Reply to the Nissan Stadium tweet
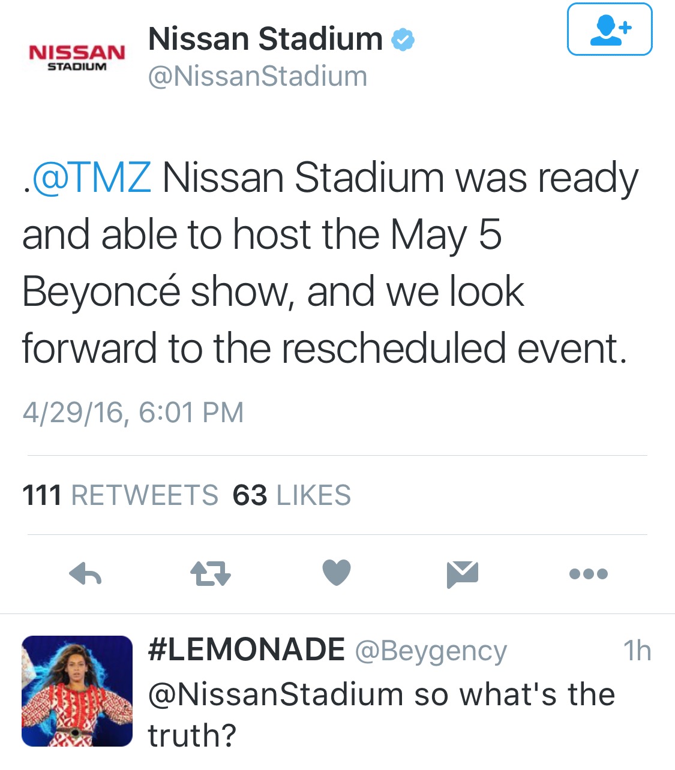Image resolution: width=675 pixels, height=770 pixels. coord(85,575)
